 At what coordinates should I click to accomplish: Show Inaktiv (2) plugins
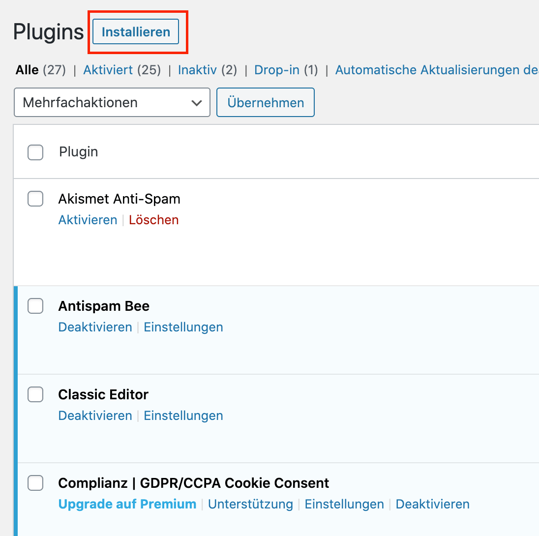(x=207, y=70)
